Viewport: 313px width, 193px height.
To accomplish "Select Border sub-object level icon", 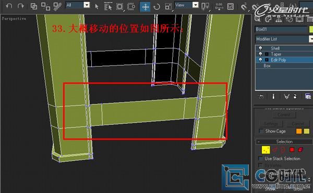I will coord(283,150).
